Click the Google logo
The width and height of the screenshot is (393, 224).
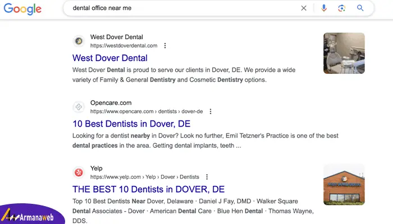[x=22, y=9]
